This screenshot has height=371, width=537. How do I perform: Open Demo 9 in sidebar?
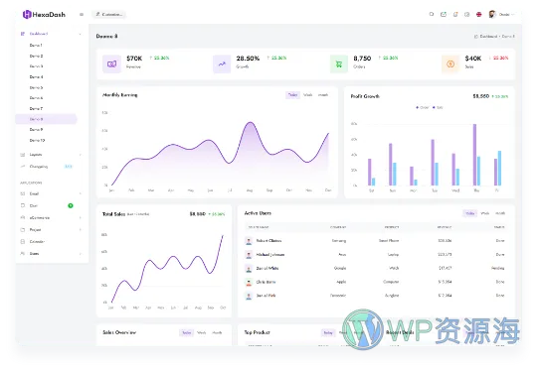pyautogui.click(x=36, y=130)
